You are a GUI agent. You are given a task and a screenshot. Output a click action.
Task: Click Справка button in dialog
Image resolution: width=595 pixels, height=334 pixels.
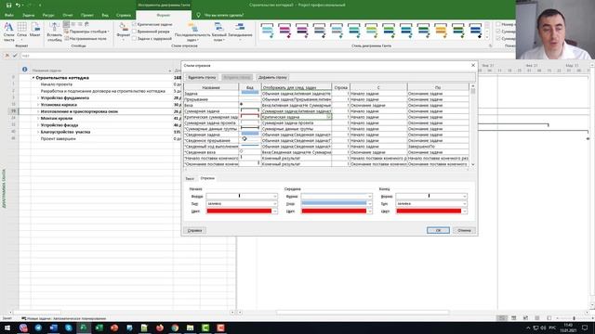click(194, 230)
